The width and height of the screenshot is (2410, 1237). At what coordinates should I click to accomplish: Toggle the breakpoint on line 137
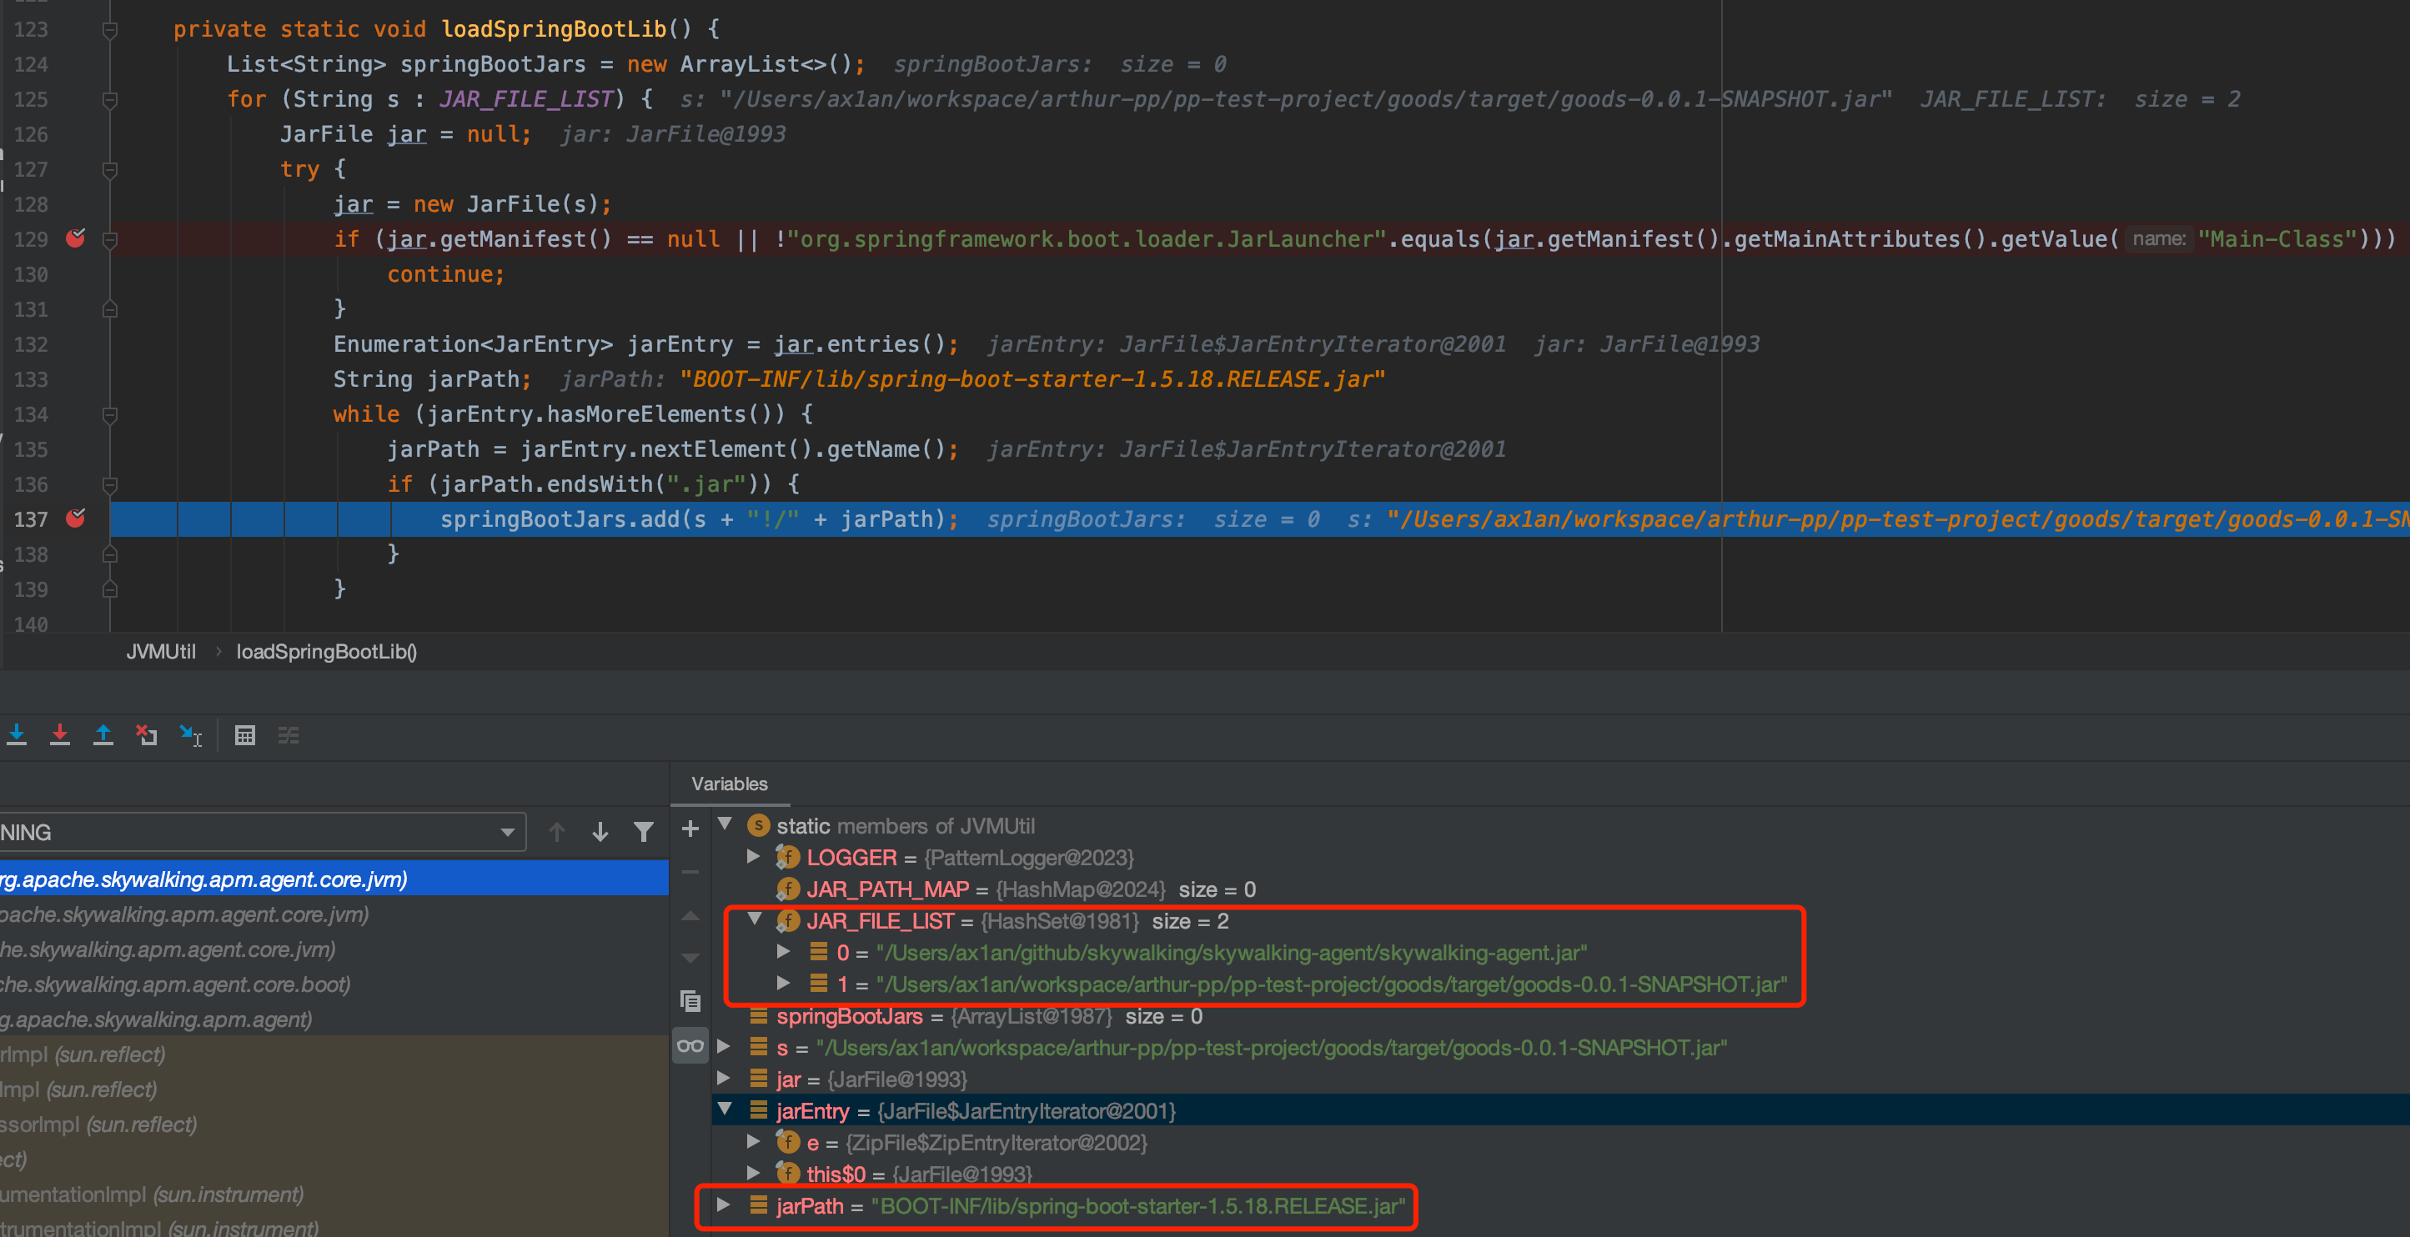(x=76, y=519)
